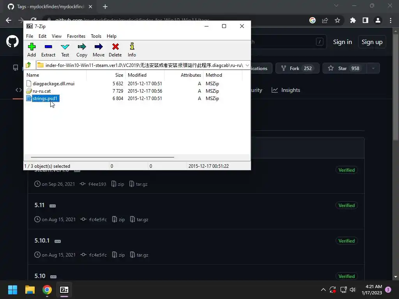Download tar.gz for the 5.10.1 tag
Screen dimensions: 399x299
(139, 255)
